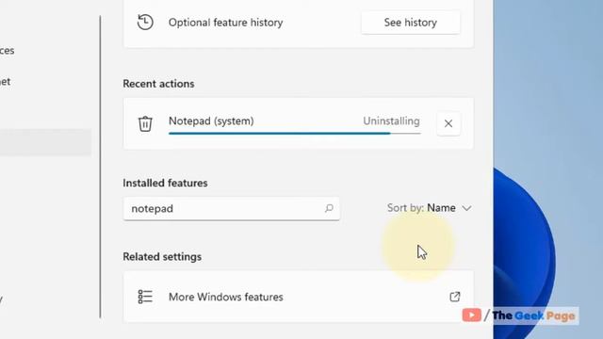Click the external link icon for More Windows features
The image size is (603, 339).
pyautogui.click(x=454, y=297)
